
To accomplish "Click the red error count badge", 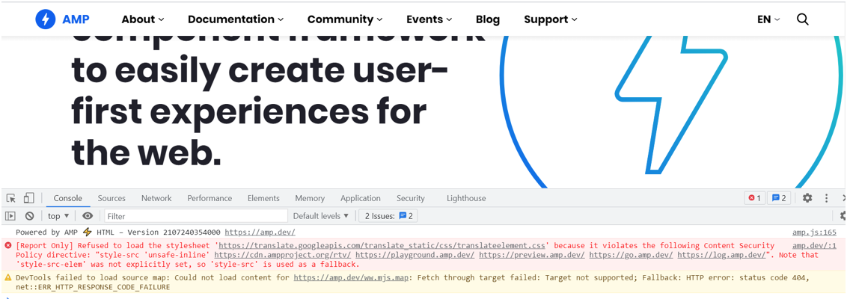I will click(754, 198).
